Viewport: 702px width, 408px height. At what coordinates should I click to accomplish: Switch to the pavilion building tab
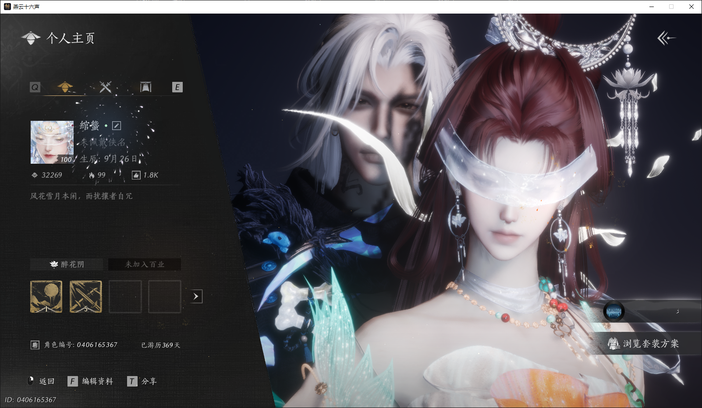(145, 87)
